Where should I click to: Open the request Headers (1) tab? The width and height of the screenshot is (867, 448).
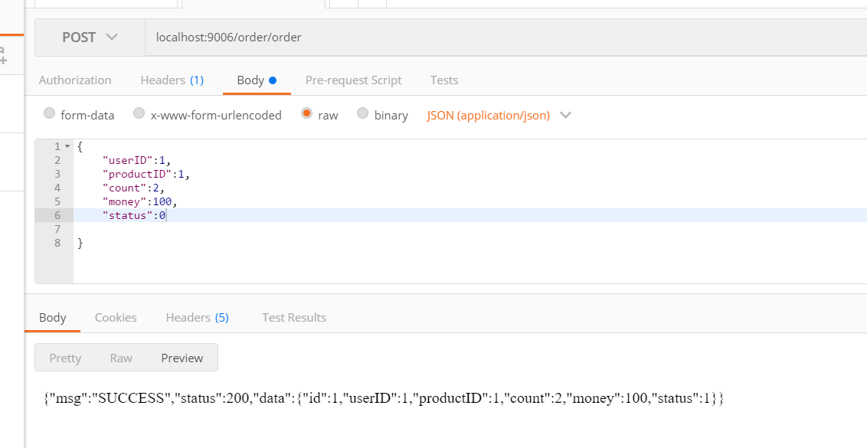click(172, 80)
